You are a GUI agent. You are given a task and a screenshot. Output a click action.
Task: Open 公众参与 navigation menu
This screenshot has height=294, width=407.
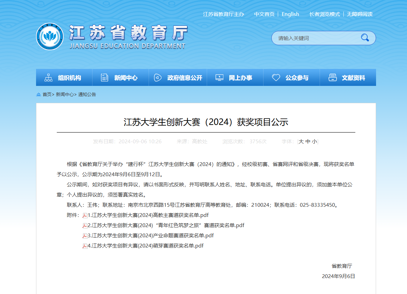click(x=291, y=78)
